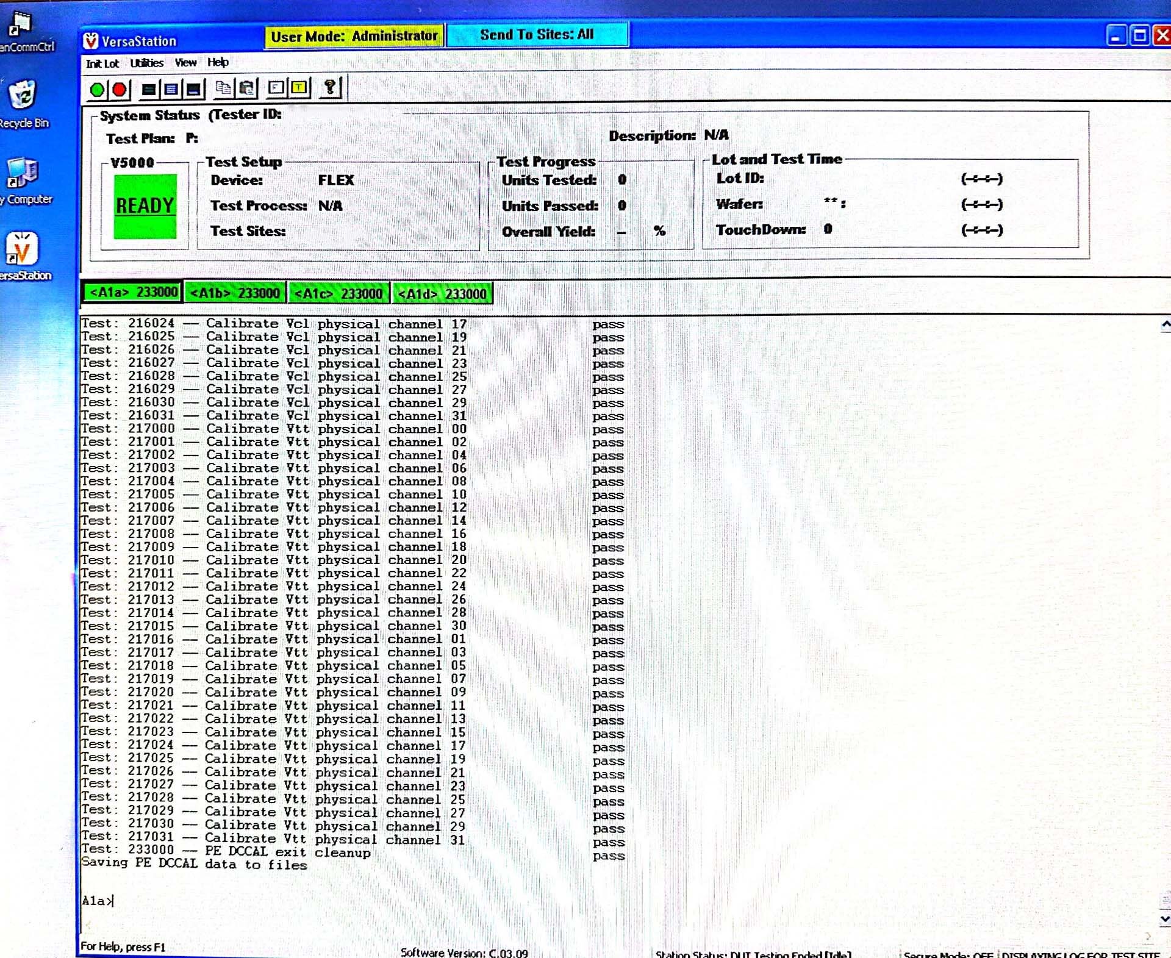The height and width of the screenshot is (958, 1171).
Task: Click the dark gray window layout icon
Action: [148, 90]
